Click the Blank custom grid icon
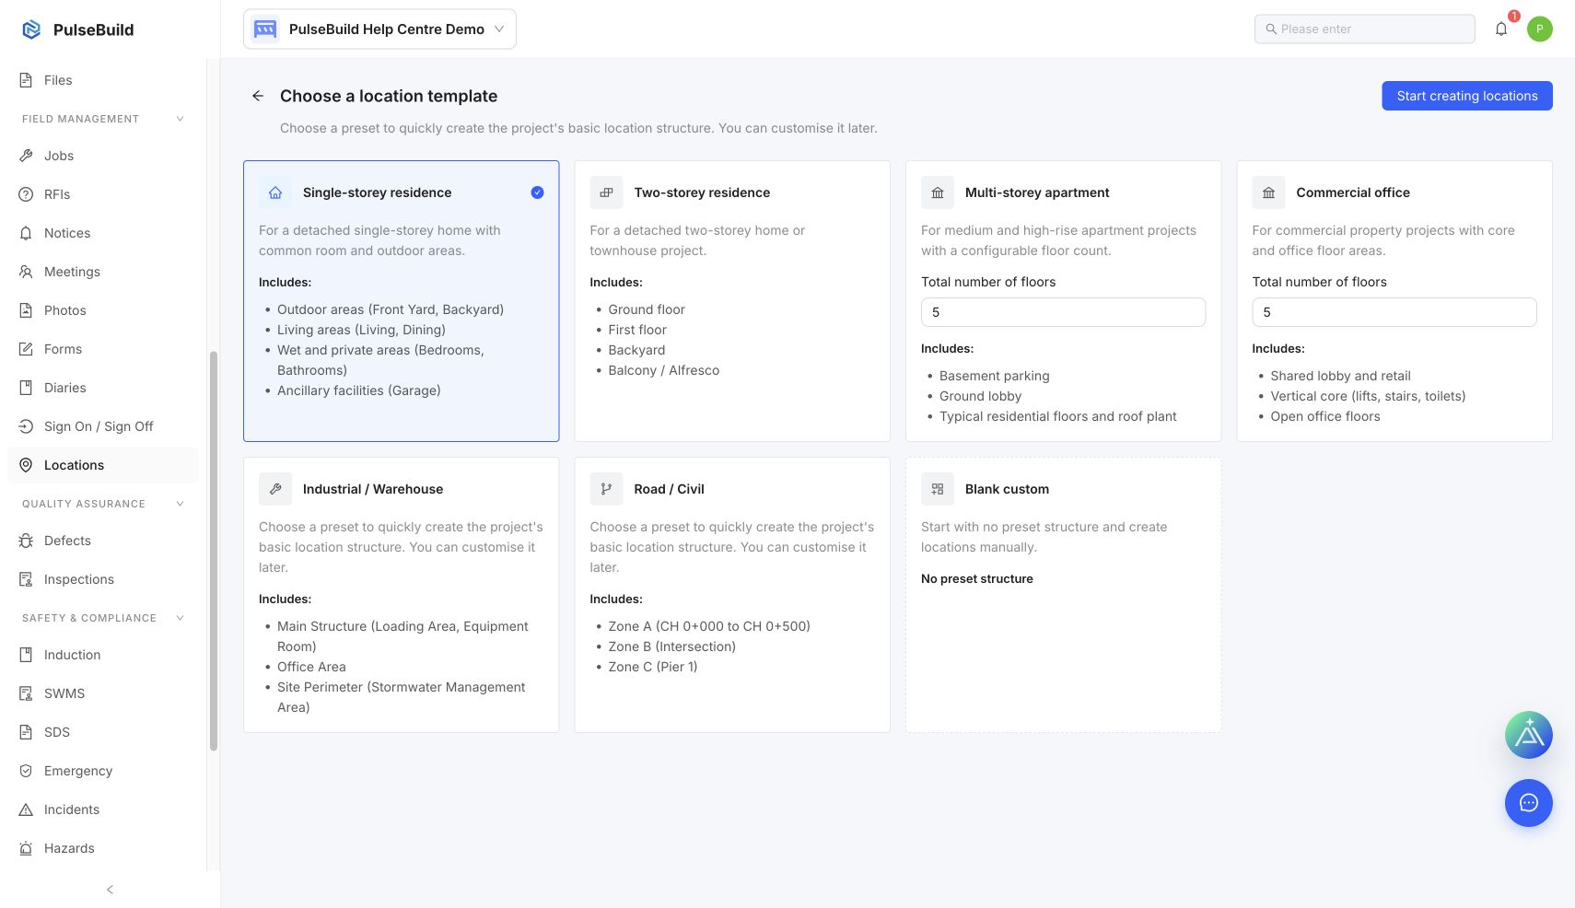Screen dimensions: 1575x908 pos(938,489)
